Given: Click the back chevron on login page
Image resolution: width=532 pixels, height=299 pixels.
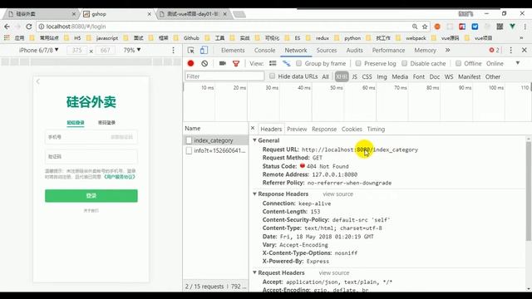Looking at the screenshot, I should click(x=38, y=81).
